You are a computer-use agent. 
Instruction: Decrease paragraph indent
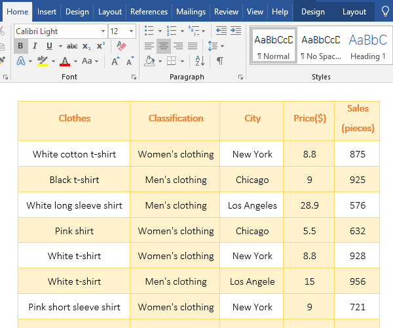[221, 31]
